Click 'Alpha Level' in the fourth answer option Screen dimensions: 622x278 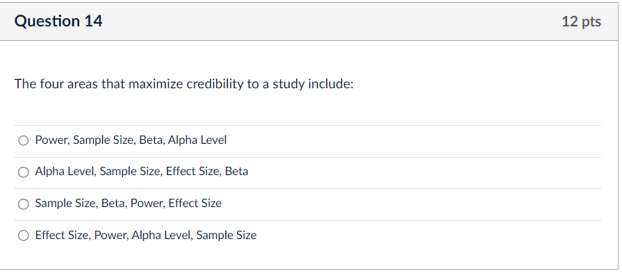163,236
